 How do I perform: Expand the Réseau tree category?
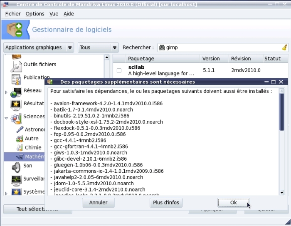(6, 92)
